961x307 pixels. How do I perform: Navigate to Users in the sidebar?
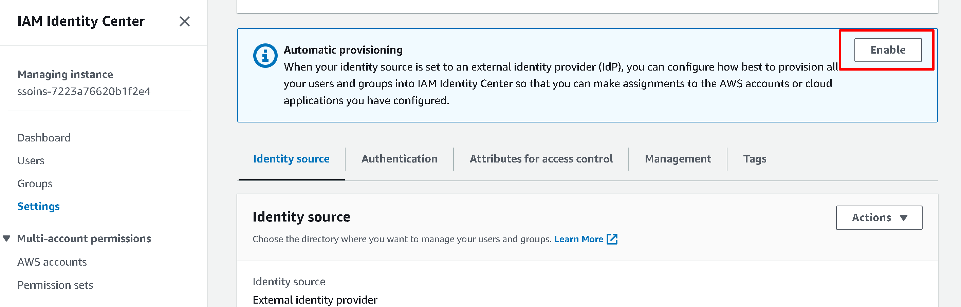coord(31,161)
